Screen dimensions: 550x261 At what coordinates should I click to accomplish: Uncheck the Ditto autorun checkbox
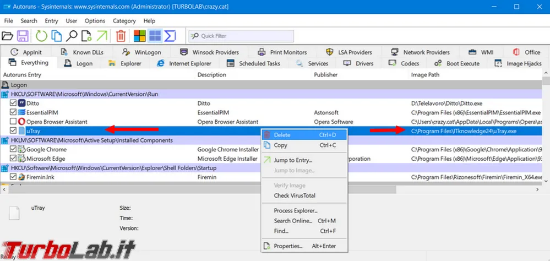[x=13, y=103]
